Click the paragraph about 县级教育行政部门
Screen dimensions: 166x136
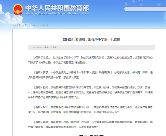tap(90, 125)
